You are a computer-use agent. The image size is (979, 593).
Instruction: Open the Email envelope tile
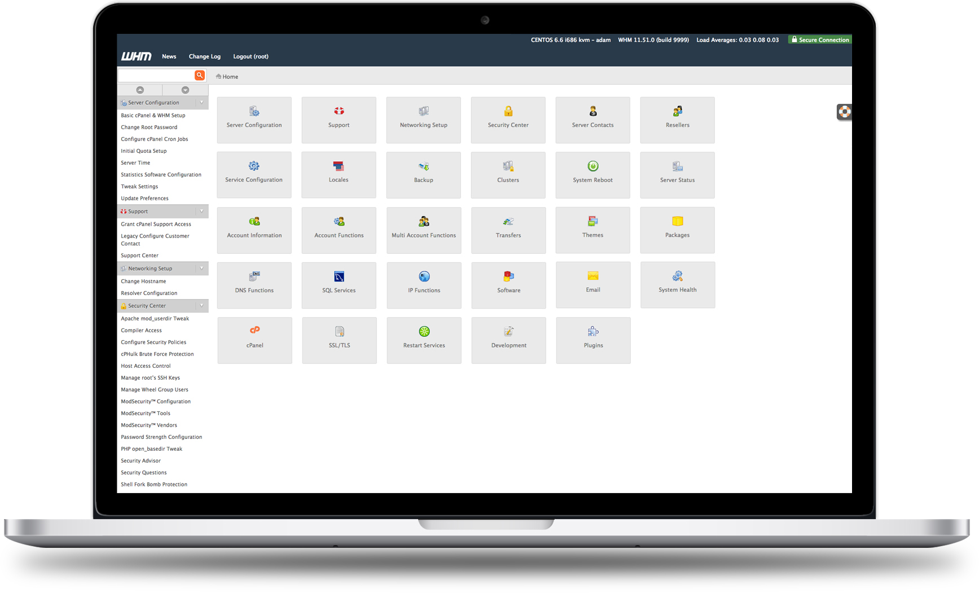(x=593, y=284)
